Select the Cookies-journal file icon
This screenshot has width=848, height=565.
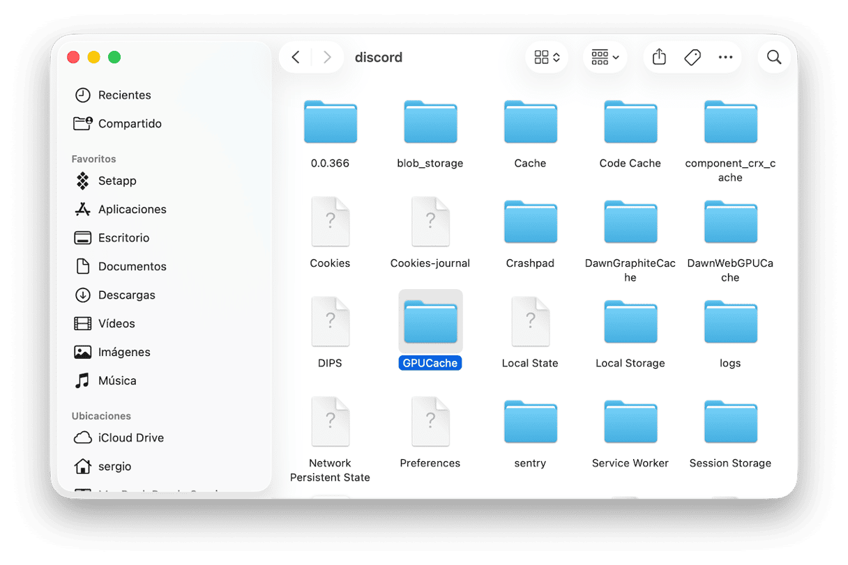[430, 223]
